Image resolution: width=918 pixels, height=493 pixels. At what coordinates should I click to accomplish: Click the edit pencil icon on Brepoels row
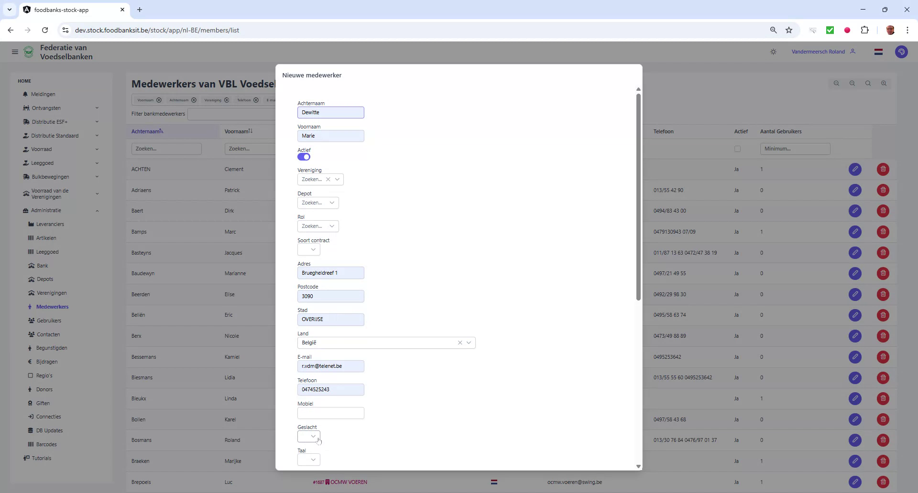tap(855, 482)
